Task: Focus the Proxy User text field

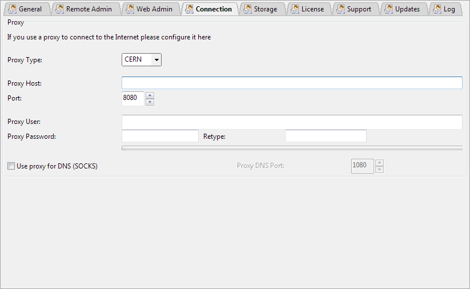Action: click(291, 122)
